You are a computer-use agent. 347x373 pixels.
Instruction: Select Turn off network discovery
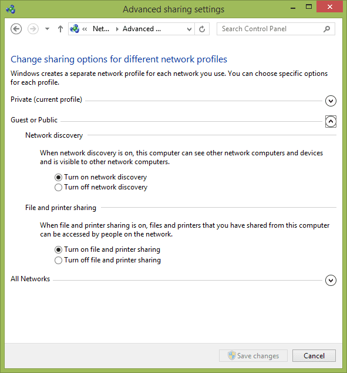pos(101,187)
